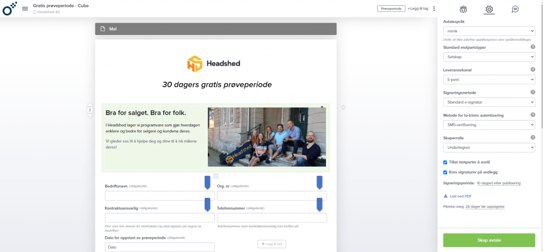Open the Signeringsmetode dropdown

(489, 102)
